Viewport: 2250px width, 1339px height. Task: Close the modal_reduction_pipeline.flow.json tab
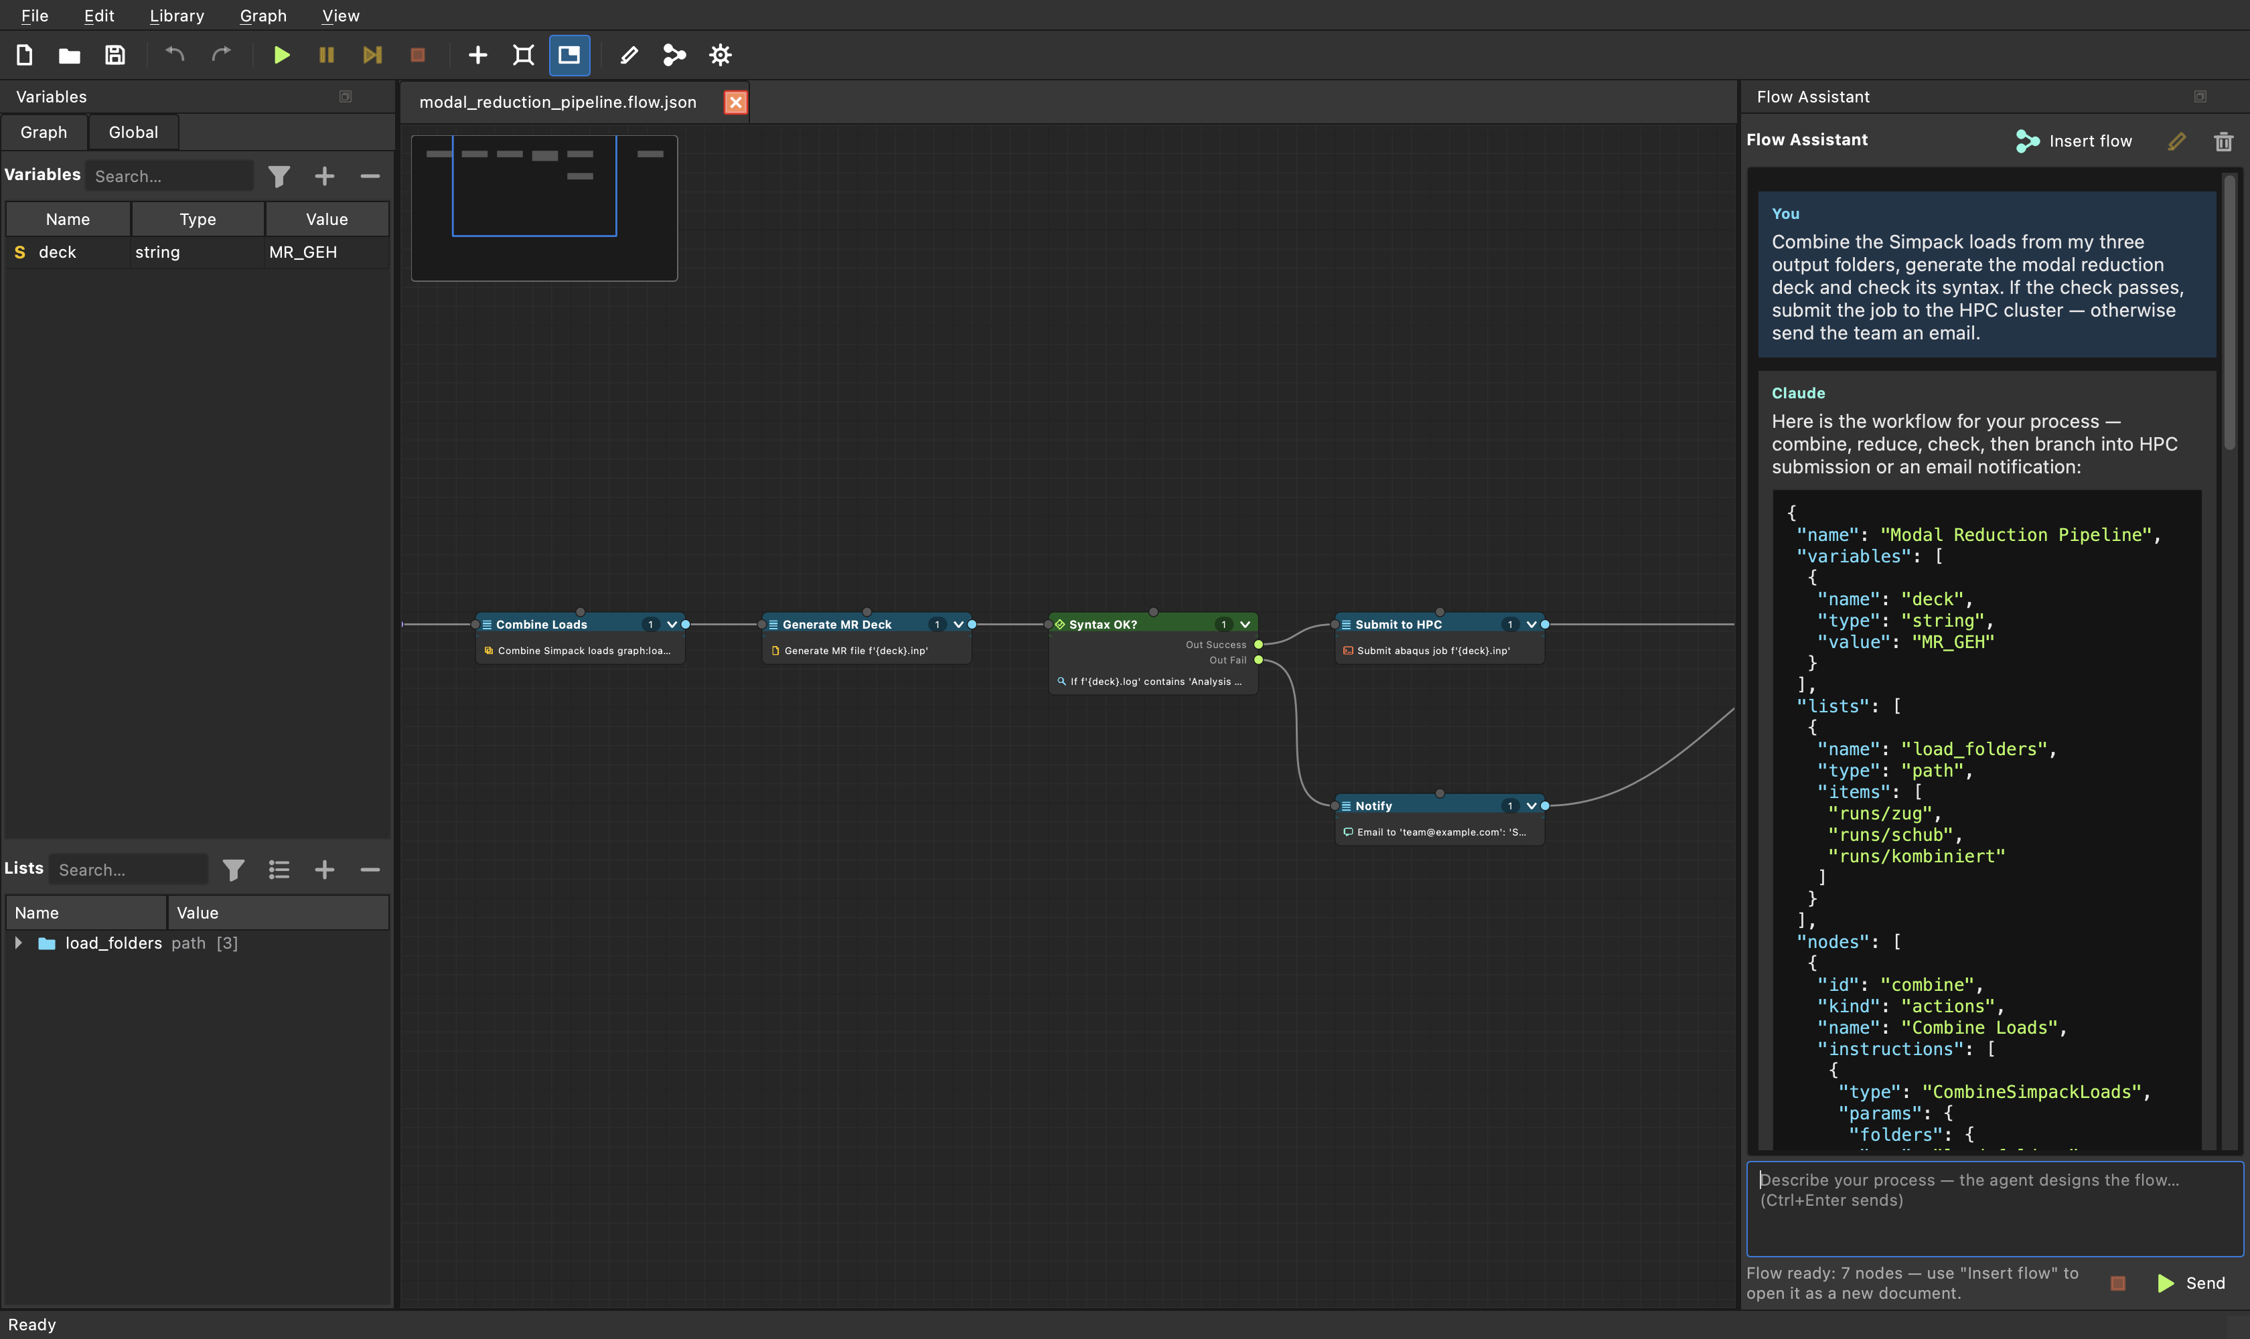(x=735, y=102)
